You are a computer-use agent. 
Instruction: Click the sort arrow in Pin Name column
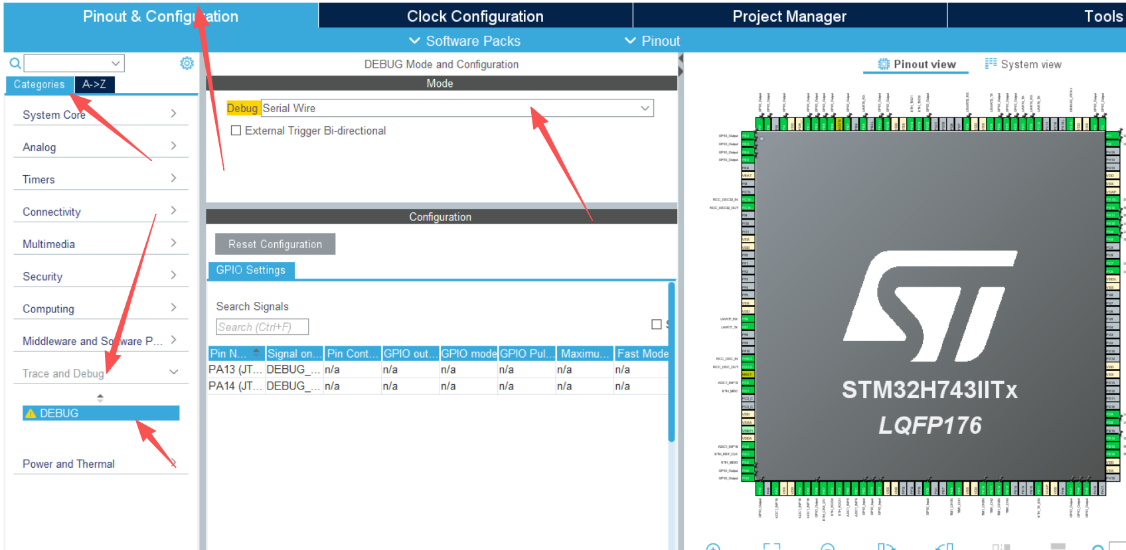click(256, 354)
